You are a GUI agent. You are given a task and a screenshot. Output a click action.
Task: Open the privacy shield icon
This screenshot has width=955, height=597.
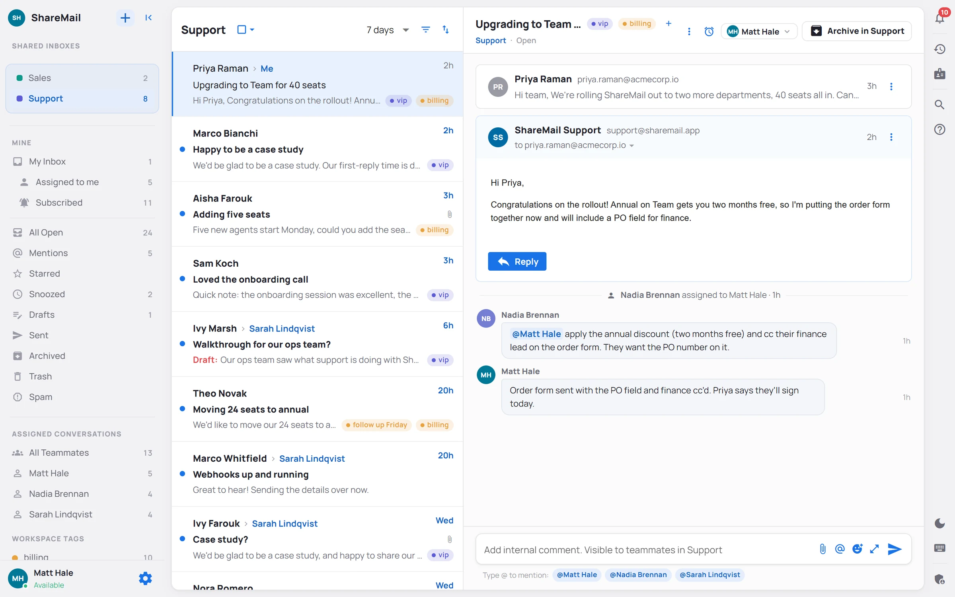click(x=939, y=579)
